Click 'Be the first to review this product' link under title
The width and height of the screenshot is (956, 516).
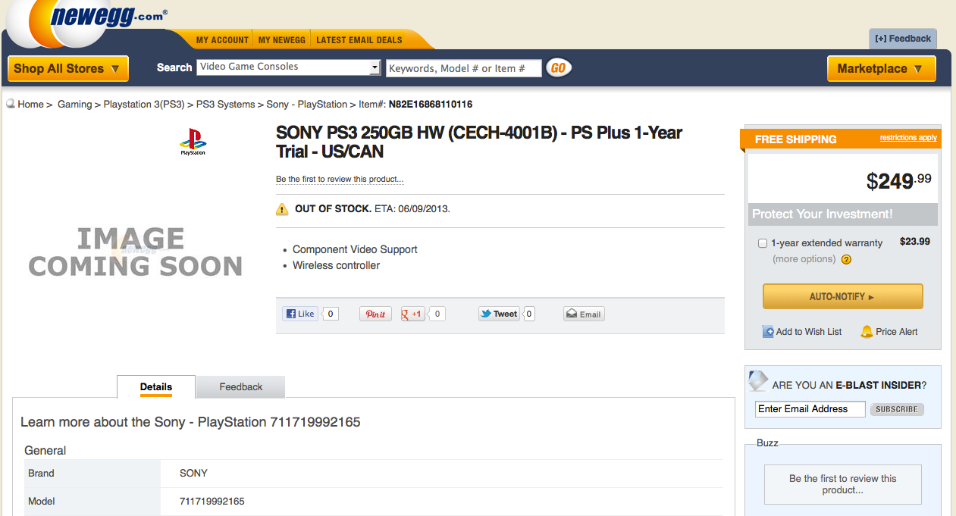pos(340,180)
